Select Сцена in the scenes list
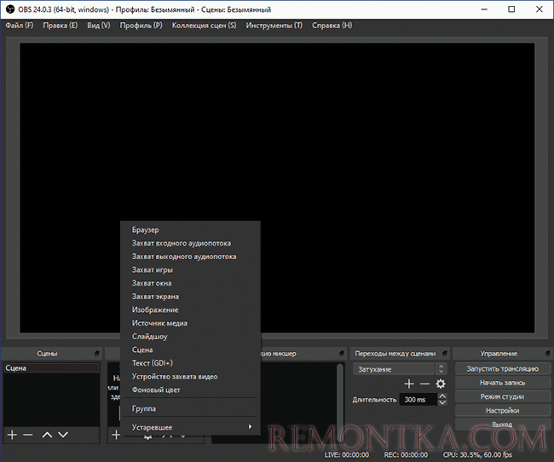 point(16,368)
